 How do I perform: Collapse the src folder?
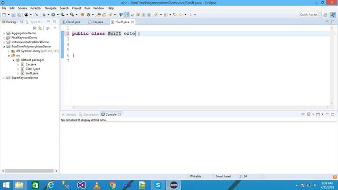pyautogui.click(x=8, y=55)
